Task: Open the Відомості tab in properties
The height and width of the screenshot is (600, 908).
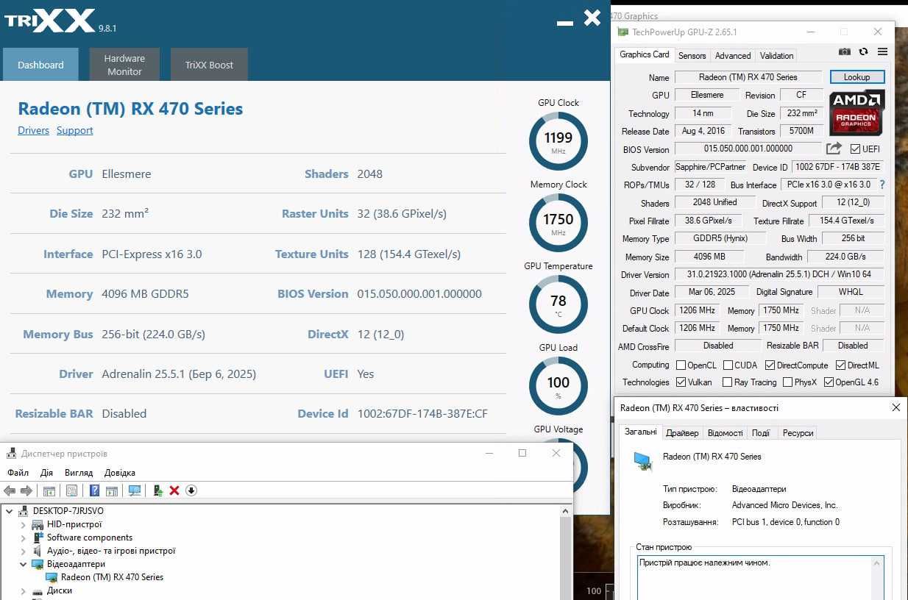Action: [x=725, y=433]
